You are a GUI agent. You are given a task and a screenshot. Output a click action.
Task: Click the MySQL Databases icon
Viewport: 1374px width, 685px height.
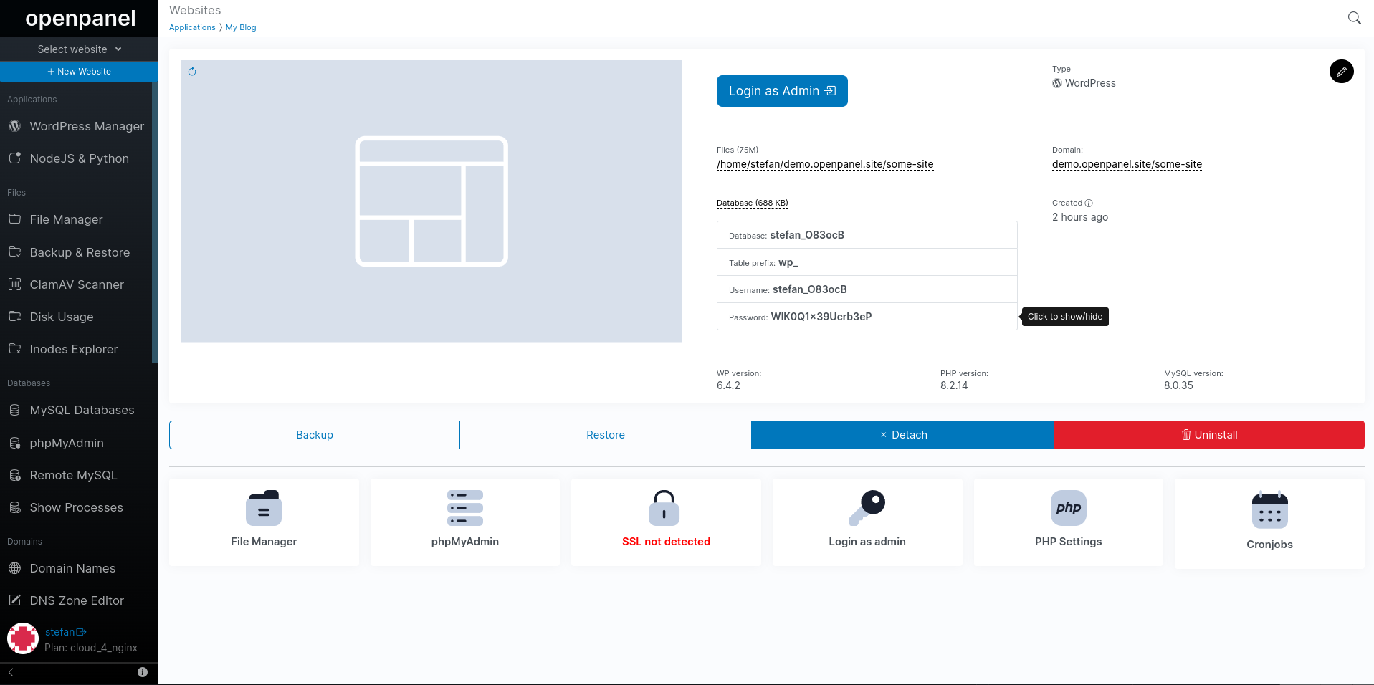click(14, 410)
